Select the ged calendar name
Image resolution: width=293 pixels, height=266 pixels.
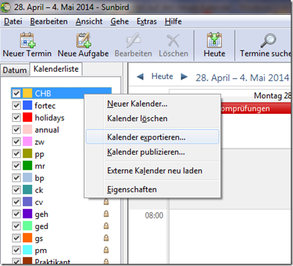pyautogui.click(x=41, y=226)
